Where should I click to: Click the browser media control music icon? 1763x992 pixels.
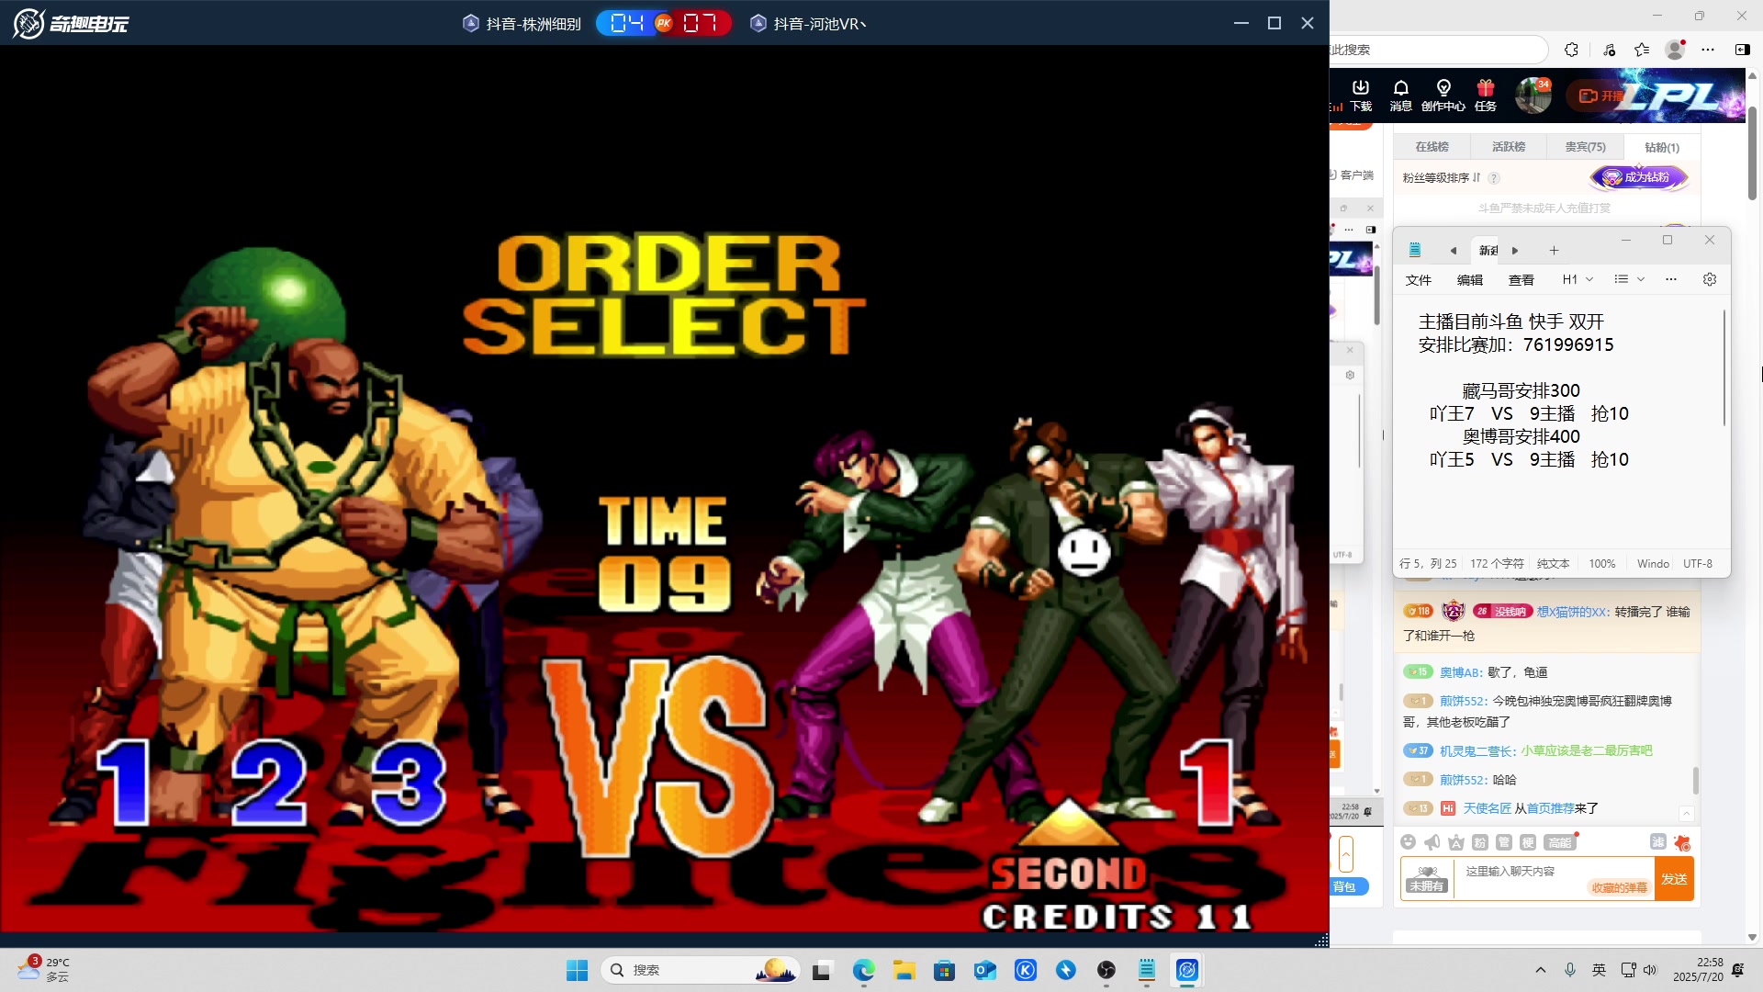(1609, 50)
